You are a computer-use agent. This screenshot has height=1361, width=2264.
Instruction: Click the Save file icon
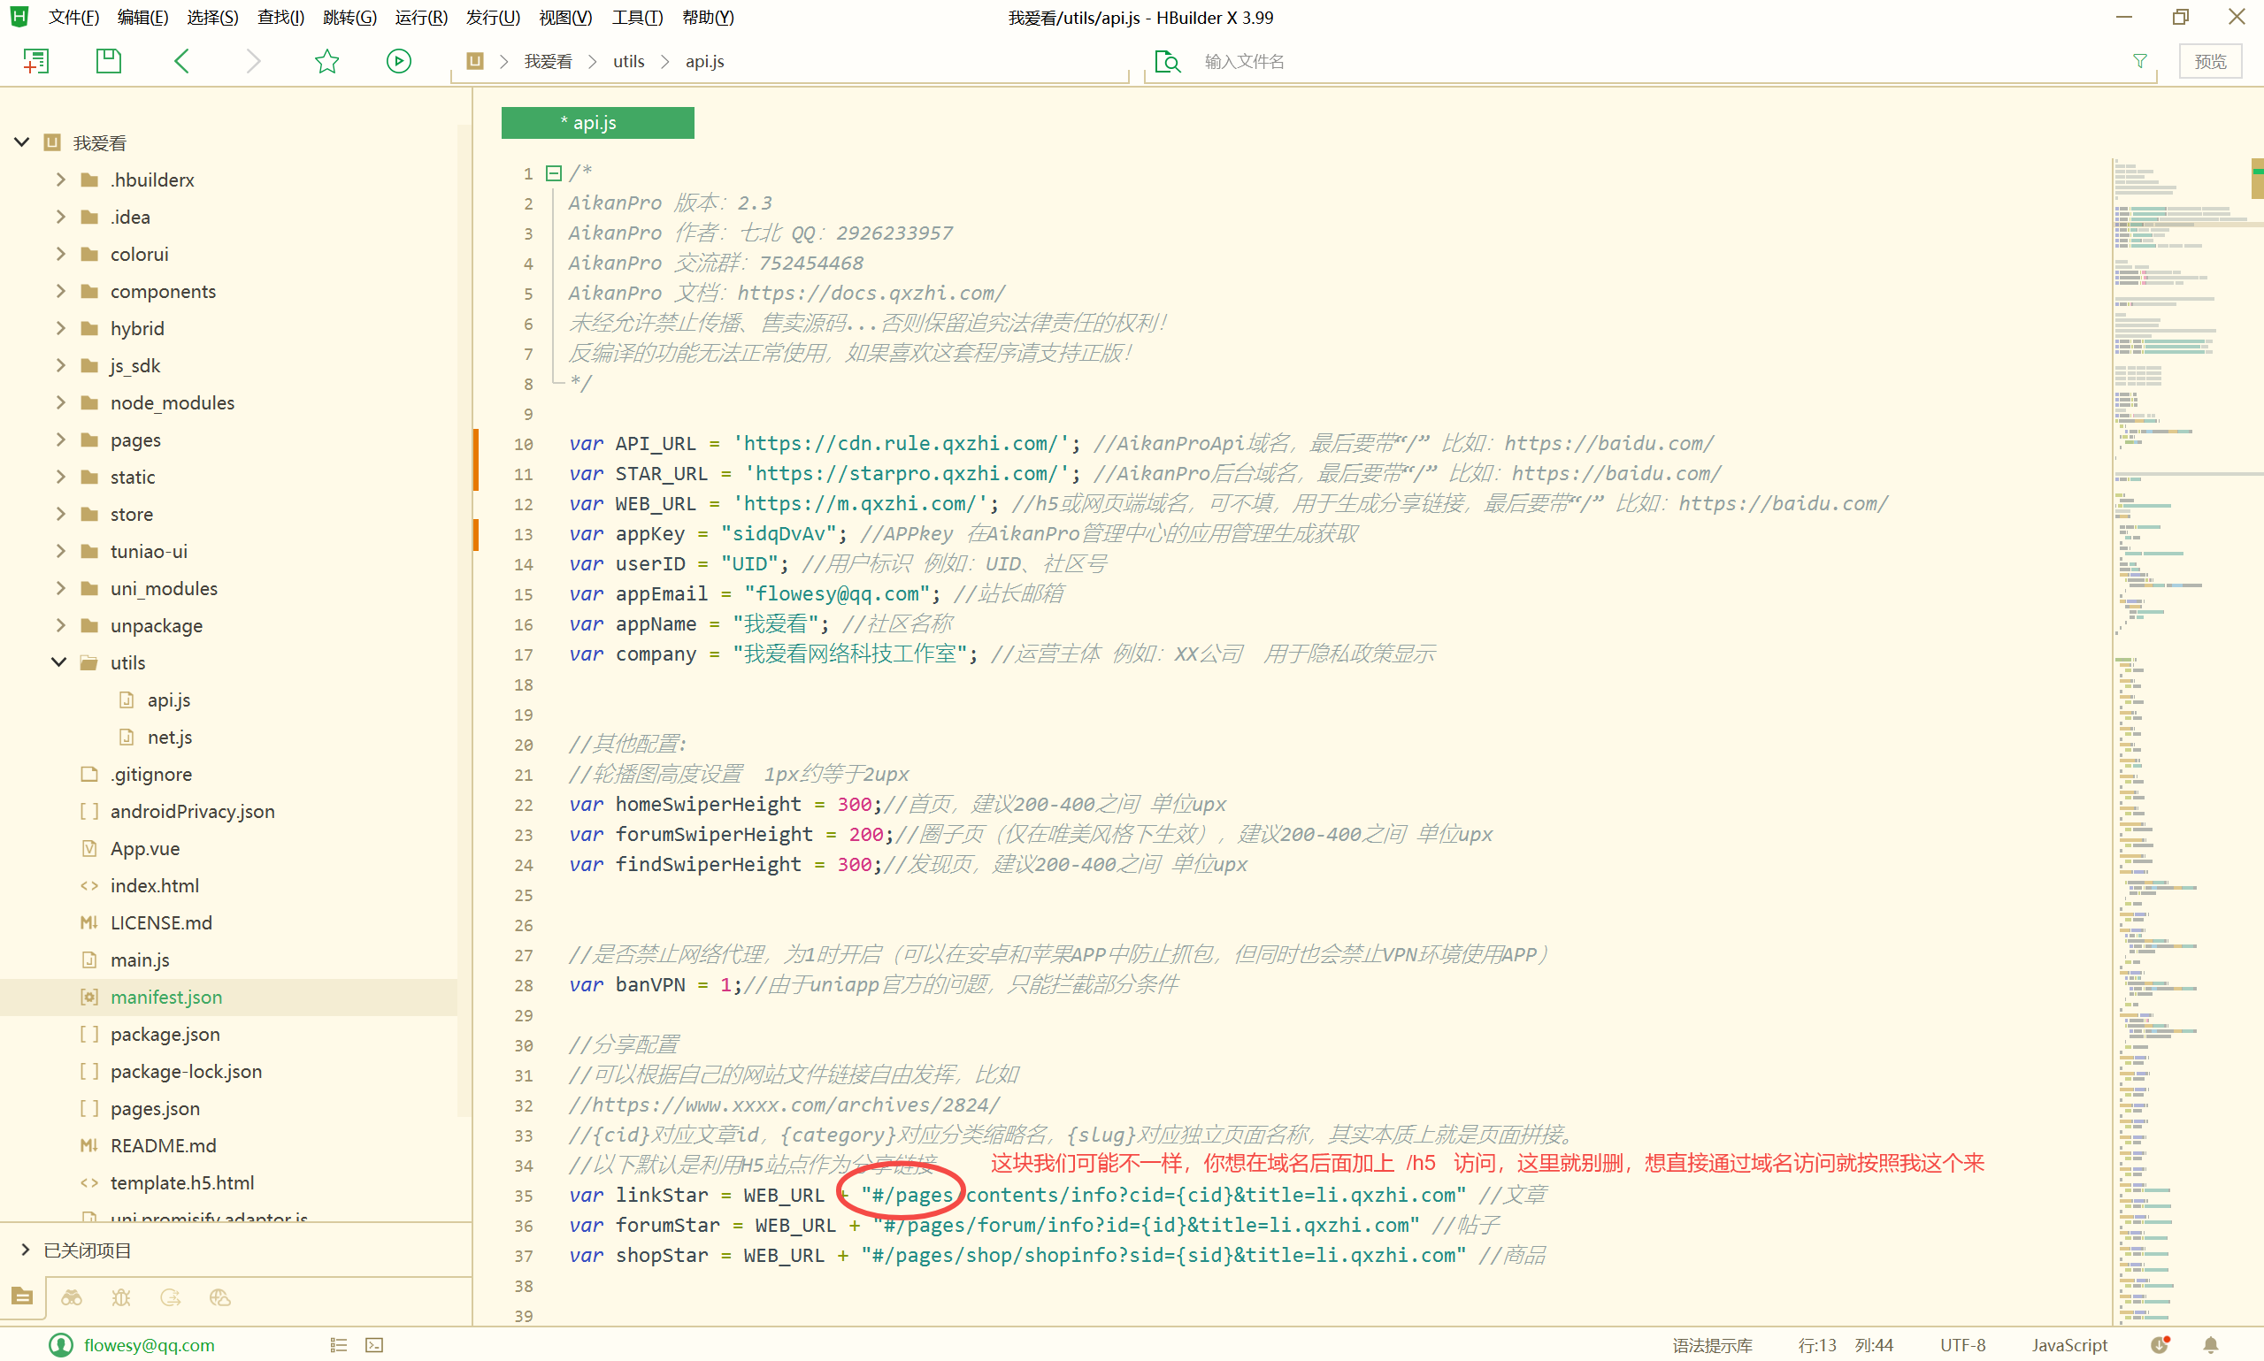point(108,61)
